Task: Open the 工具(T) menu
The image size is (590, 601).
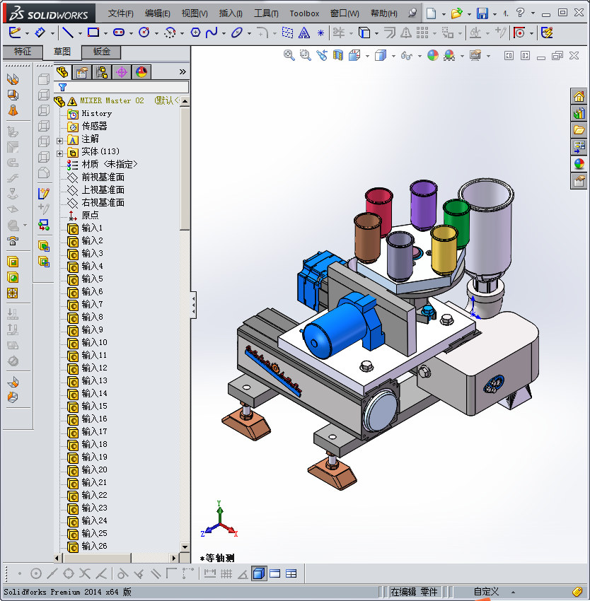Action: [266, 13]
